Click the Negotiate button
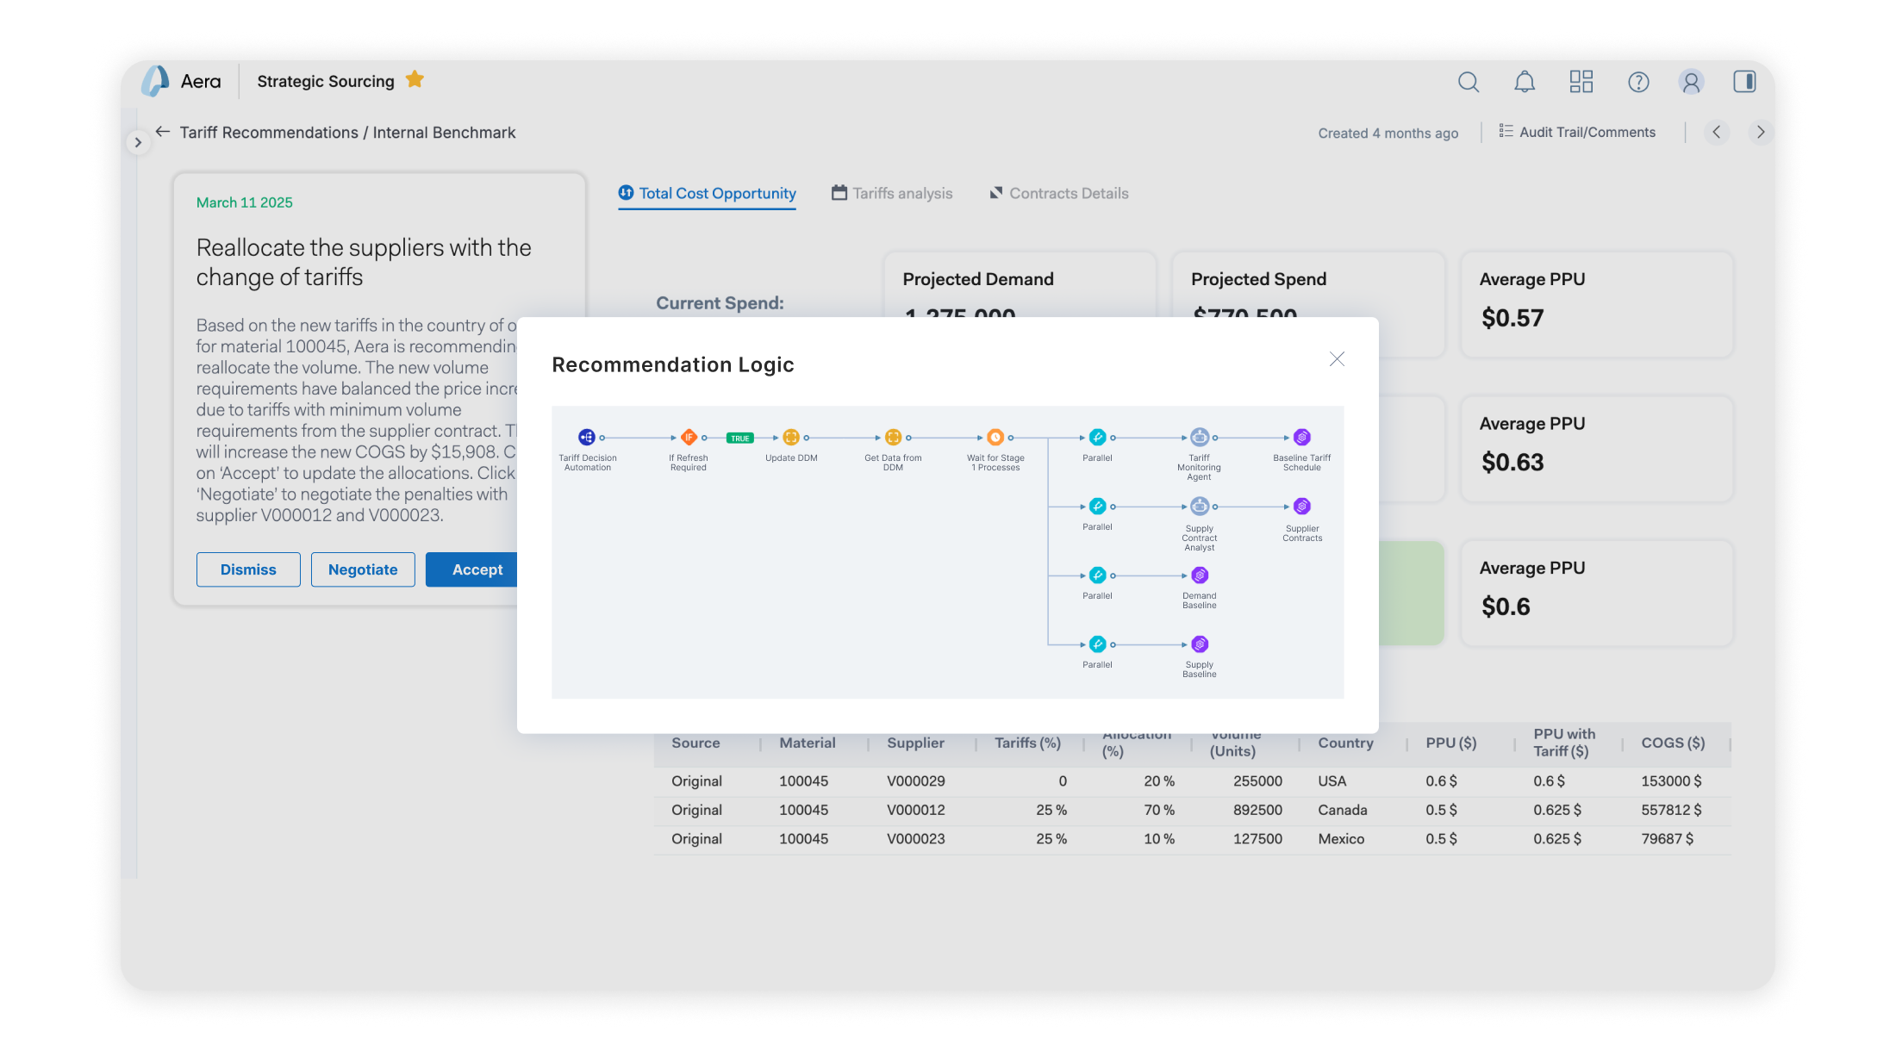 tap(363, 569)
